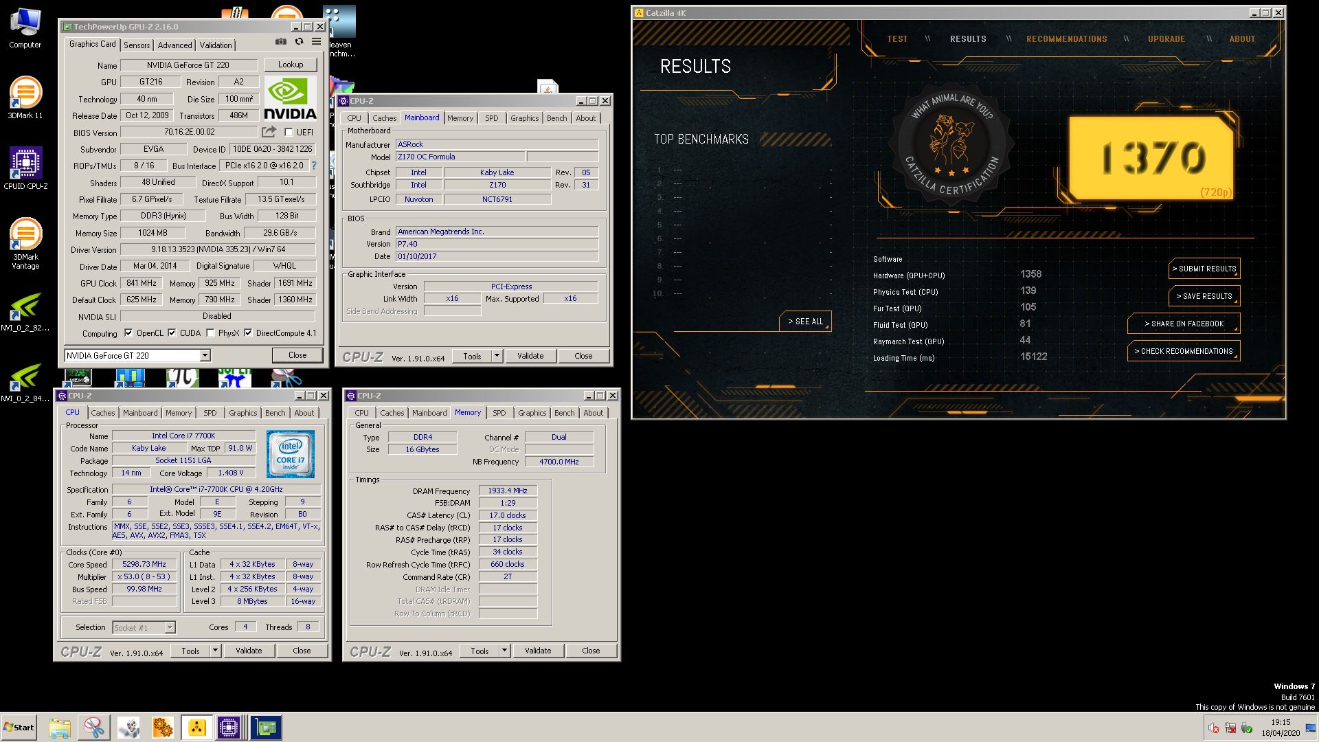Open ABOUT in Catzilla navigation
1319x742 pixels.
click(x=1242, y=39)
